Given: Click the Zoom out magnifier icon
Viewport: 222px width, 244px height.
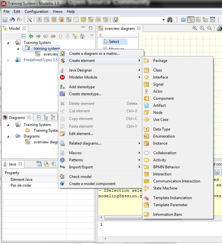Looking at the screenshot, I should 210,28.
